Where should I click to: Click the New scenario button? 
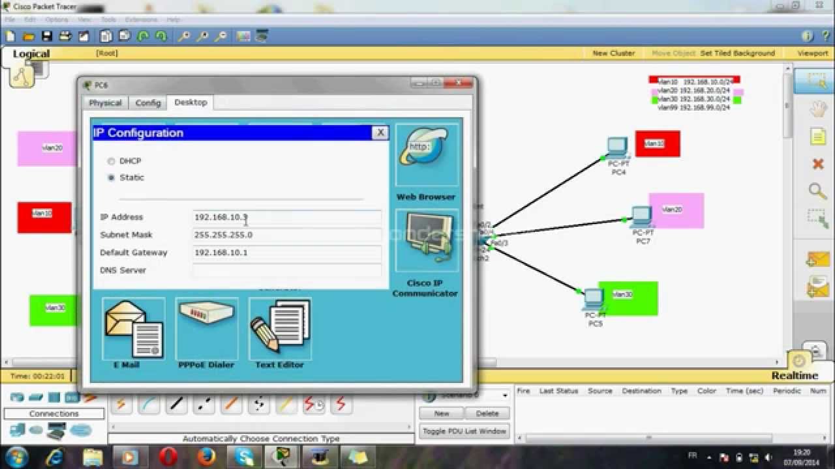442,414
